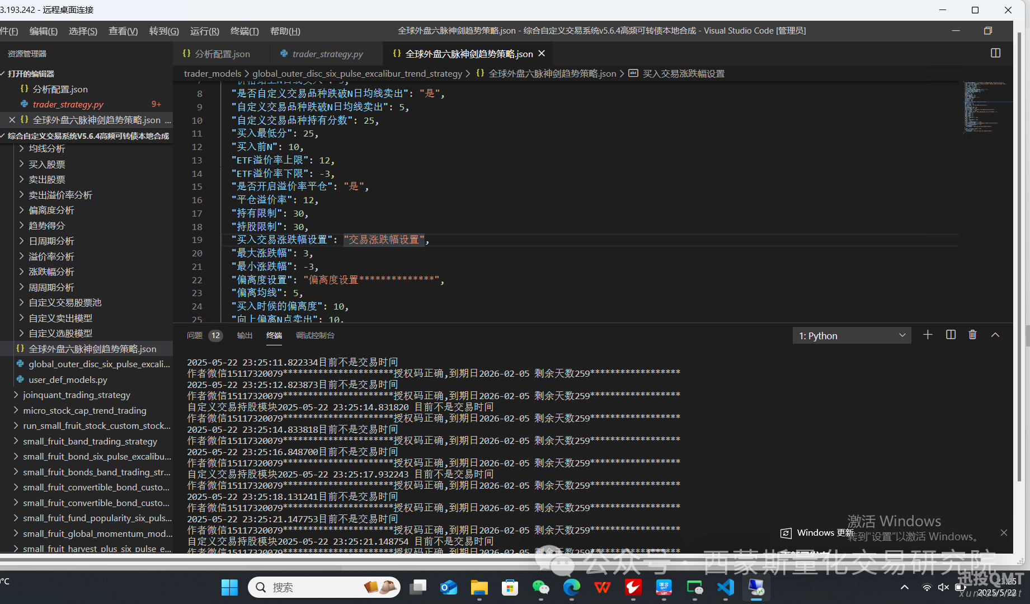Open WPS Office from the taskbar
Viewport: 1030px width, 604px height.
pos(603,587)
